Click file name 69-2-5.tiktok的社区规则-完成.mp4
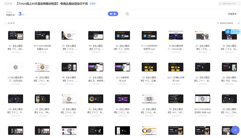Viewport: 241px width, 138px height. tap(203, 111)
